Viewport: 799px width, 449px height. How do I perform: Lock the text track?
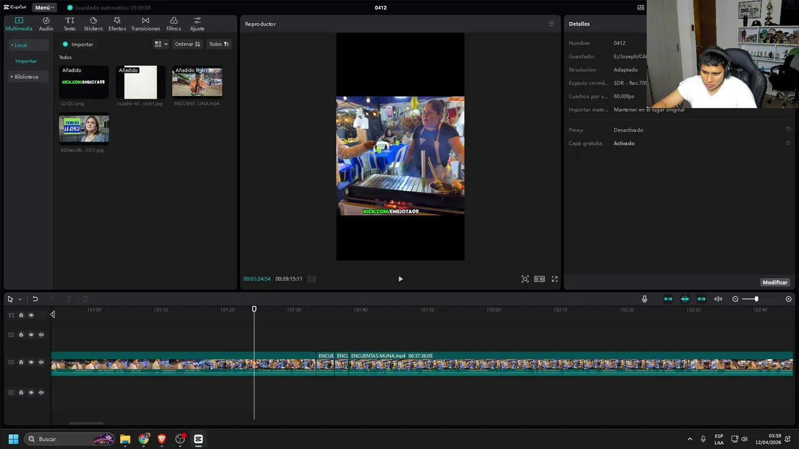[x=21, y=315]
